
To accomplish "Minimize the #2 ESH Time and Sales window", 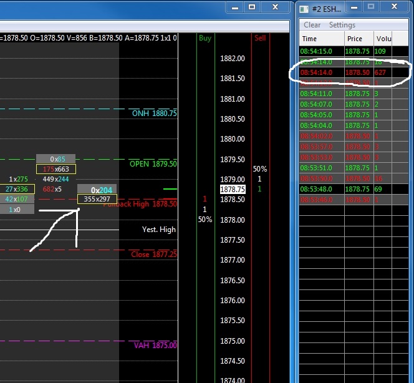I will pos(354,7).
